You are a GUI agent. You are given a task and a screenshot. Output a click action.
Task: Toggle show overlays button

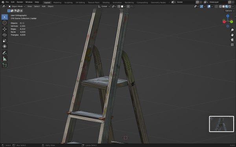pyautogui.click(x=209, y=6)
